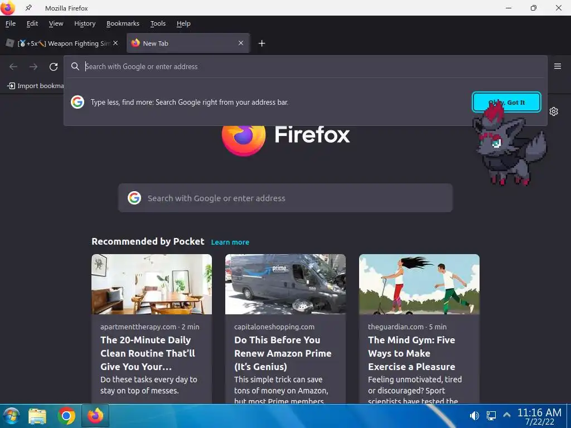571x428 pixels.
Task: Open the View menu
Action: point(56,23)
